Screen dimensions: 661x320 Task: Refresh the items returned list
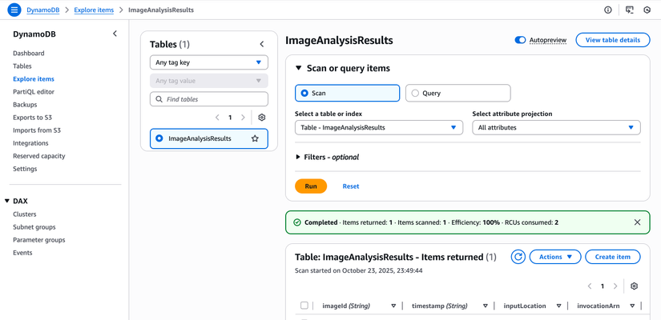[x=518, y=257]
